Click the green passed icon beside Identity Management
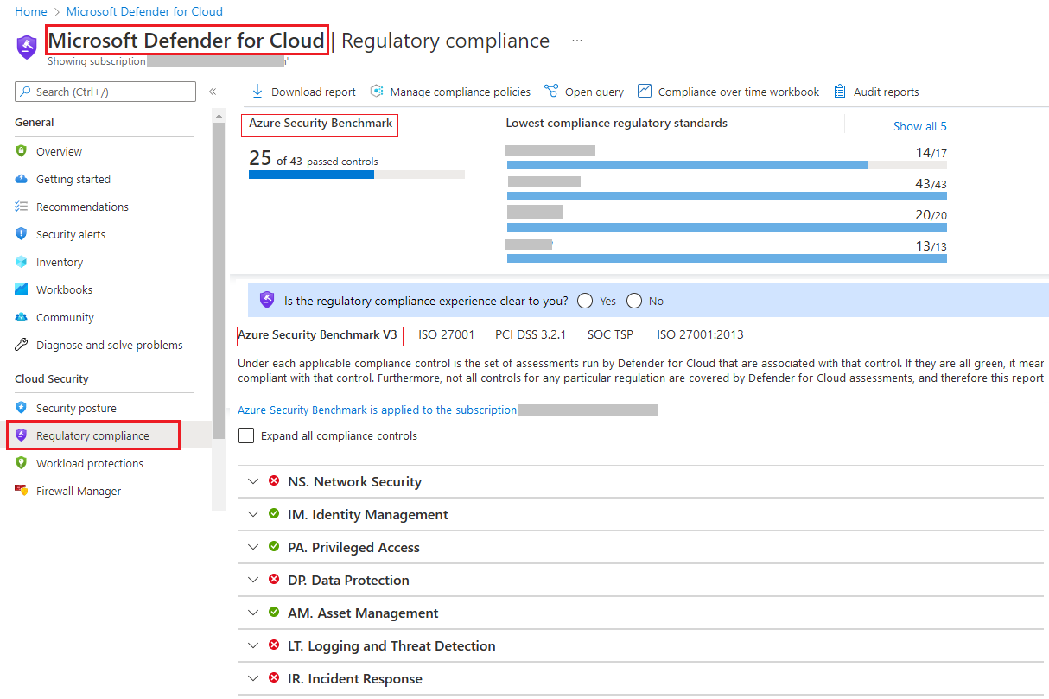The width and height of the screenshot is (1049, 699). (x=274, y=514)
